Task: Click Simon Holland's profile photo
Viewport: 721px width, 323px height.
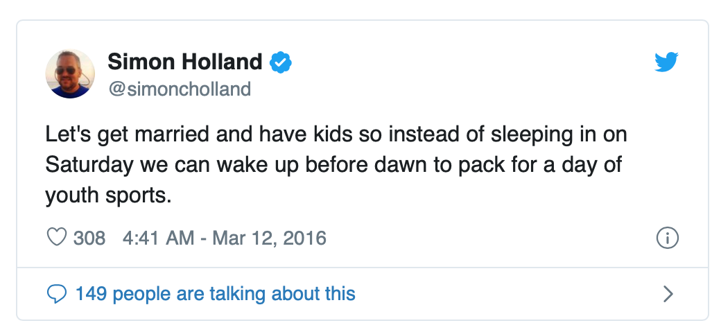Action: click(x=70, y=74)
